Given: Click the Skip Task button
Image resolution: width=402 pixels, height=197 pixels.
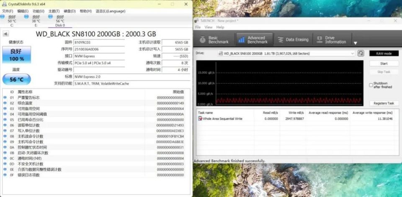Looking at the screenshot, I should (384, 72).
